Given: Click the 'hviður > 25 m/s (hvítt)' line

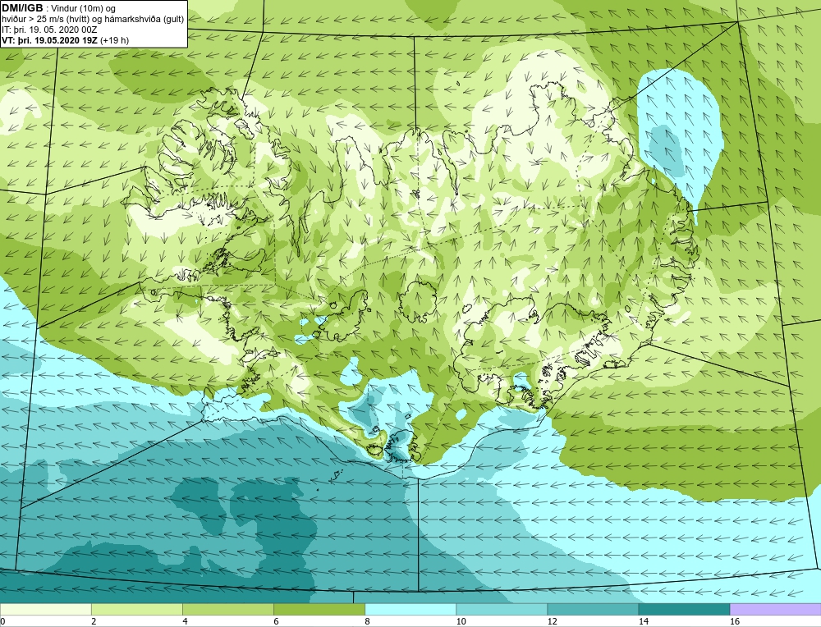Looking at the screenshot, I should pyautogui.click(x=44, y=20).
